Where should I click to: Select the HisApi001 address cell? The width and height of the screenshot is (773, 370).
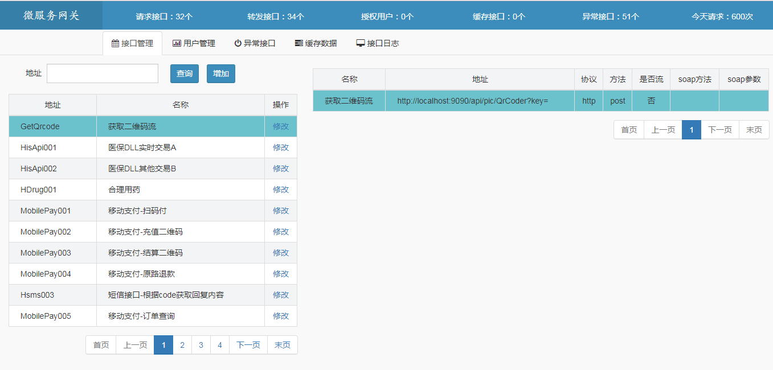pyautogui.click(x=53, y=147)
